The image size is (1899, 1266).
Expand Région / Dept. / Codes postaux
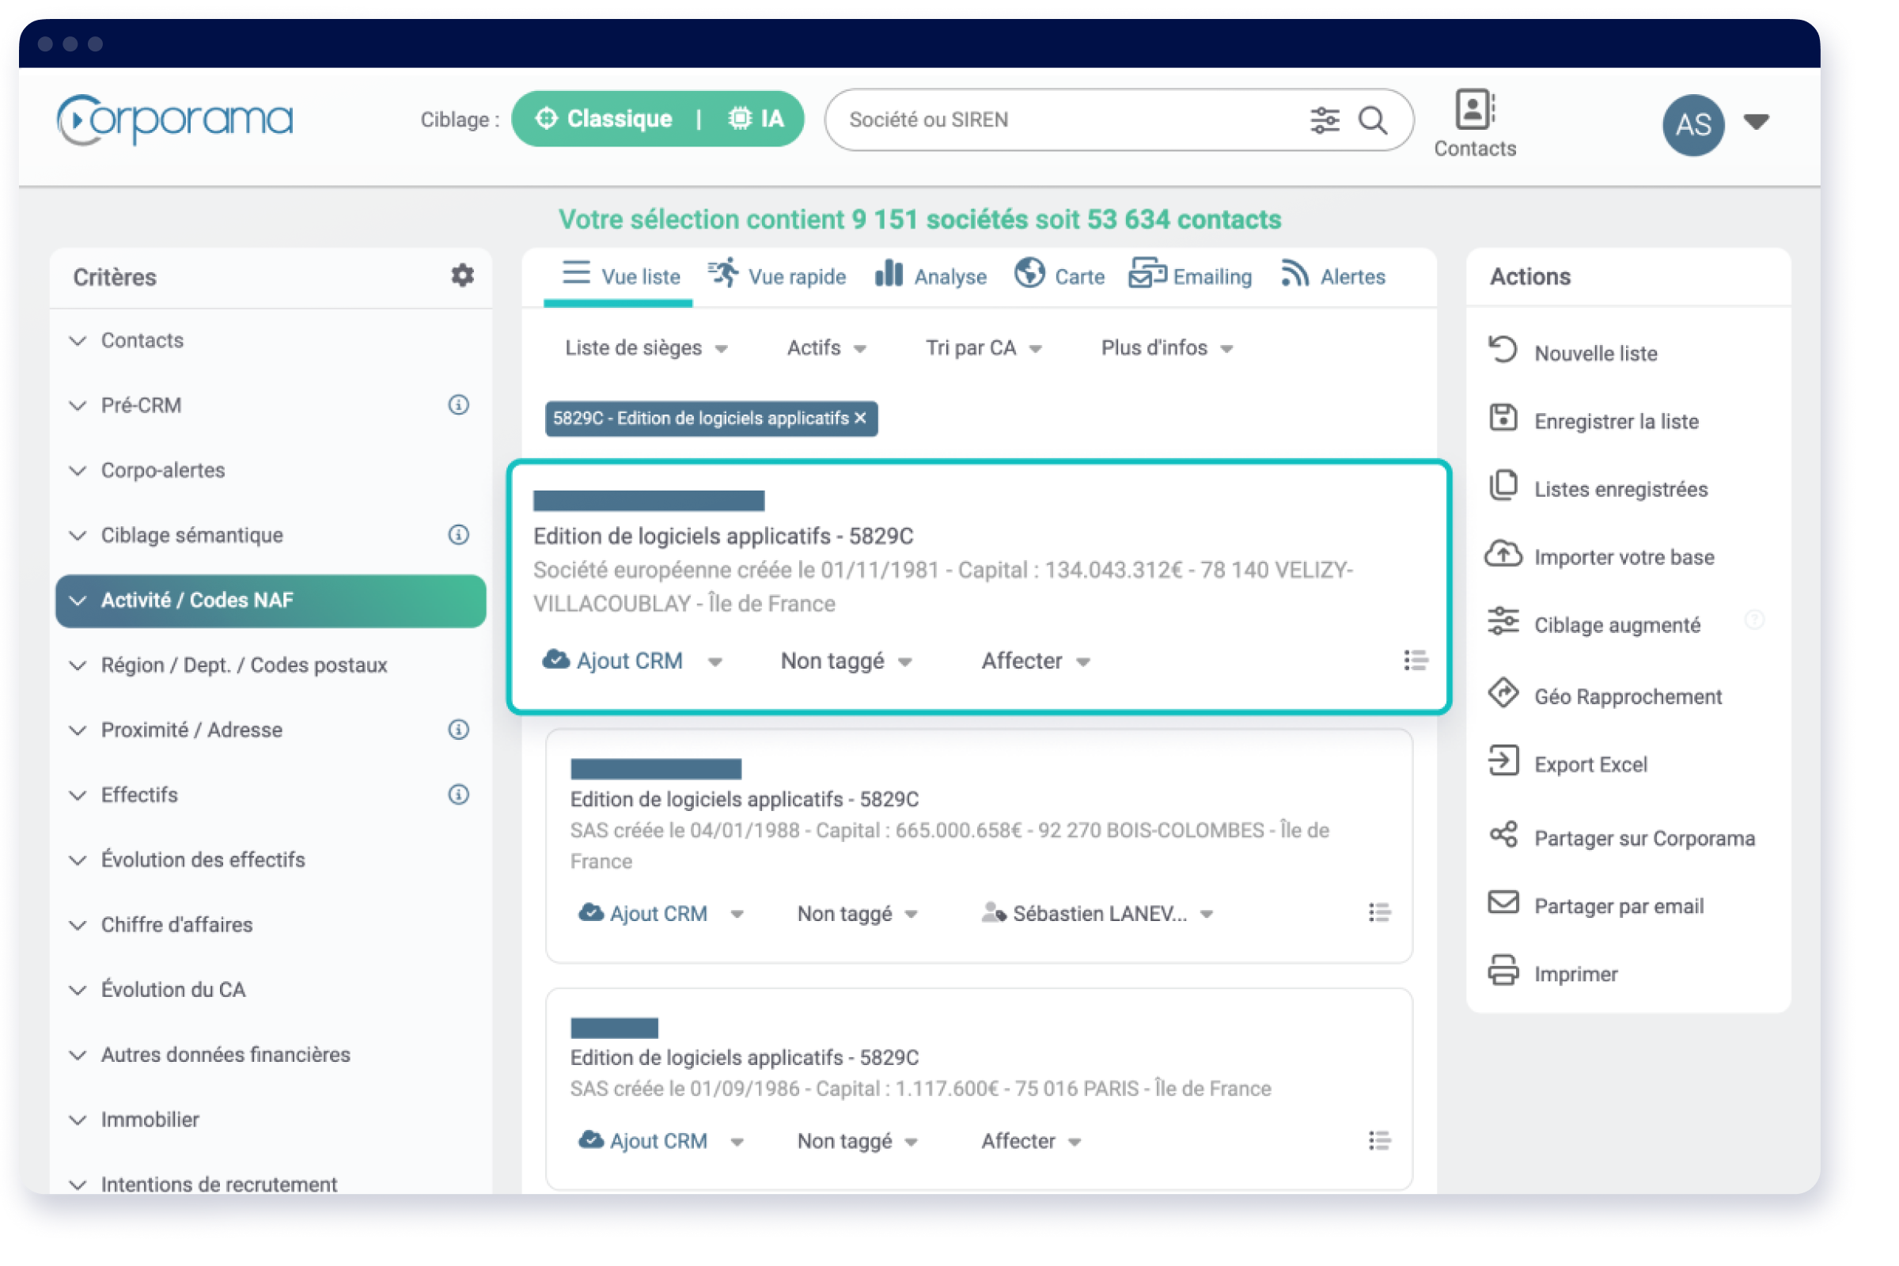click(x=271, y=665)
